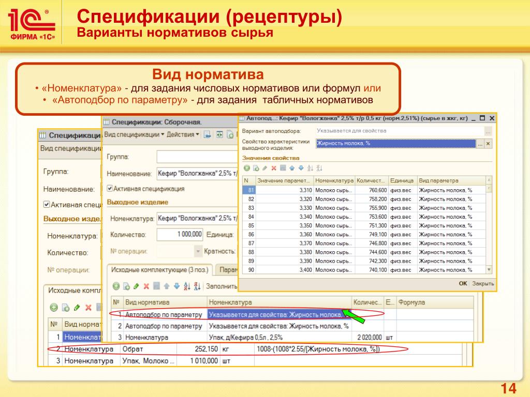This screenshot has height=397, width=530.
Task: Click the Вид норматива column header in Сборочная
Action: [165, 302]
